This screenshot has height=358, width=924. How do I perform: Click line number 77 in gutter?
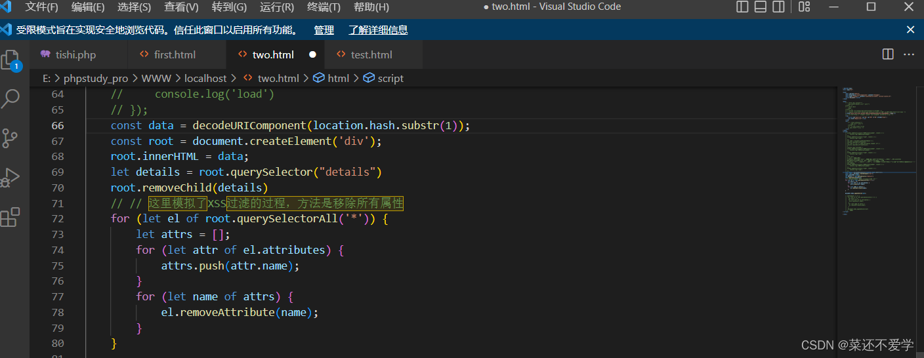(x=57, y=296)
